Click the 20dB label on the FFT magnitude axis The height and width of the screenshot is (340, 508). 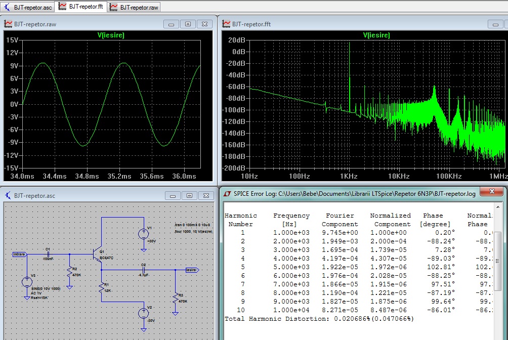[236, 40]
